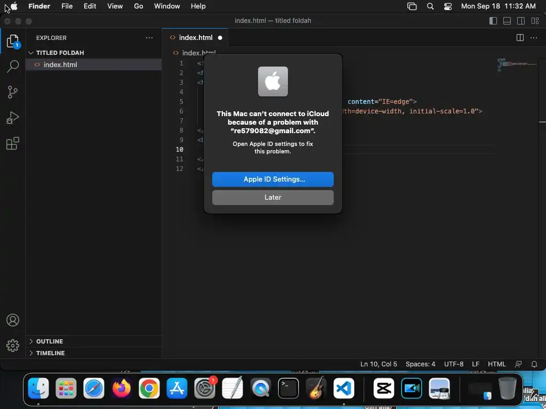Change language mode HTML in status bar

[497, 364]
